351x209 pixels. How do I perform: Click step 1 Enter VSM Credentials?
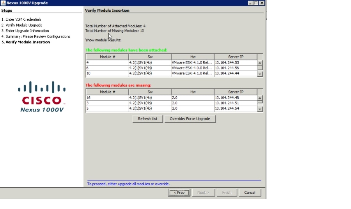21,19
